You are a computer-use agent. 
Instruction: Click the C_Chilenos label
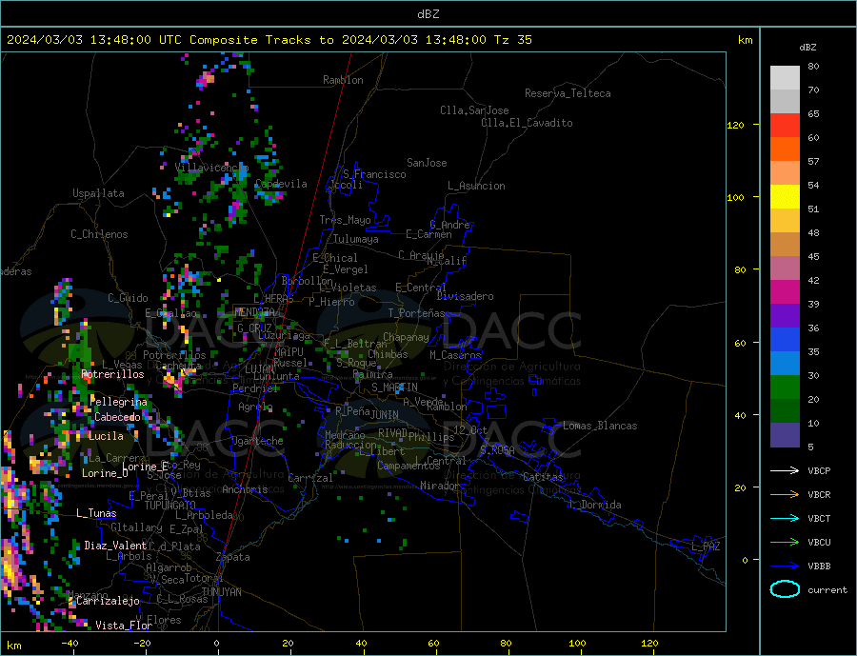pos(99,234)
